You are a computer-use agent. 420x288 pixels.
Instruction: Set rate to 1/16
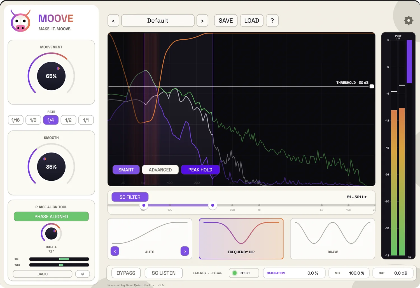click(16, 120)
